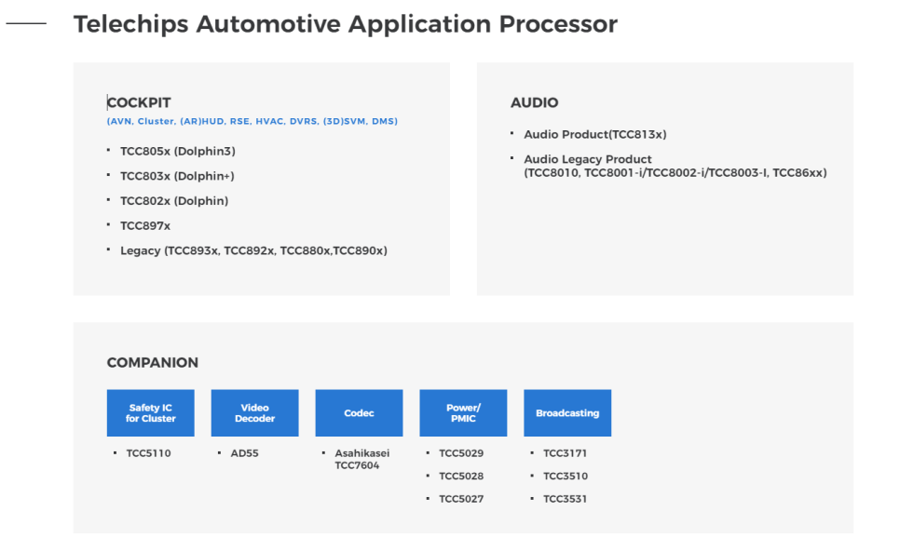
Task: Click the AUDIO heading
Action: (535, 102)
